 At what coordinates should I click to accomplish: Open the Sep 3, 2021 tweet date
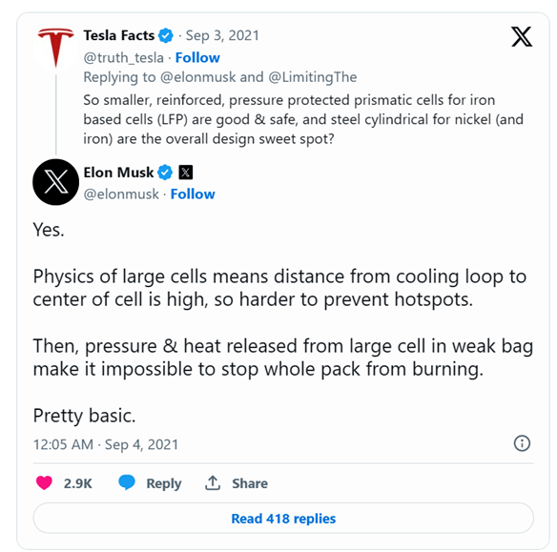222,36
